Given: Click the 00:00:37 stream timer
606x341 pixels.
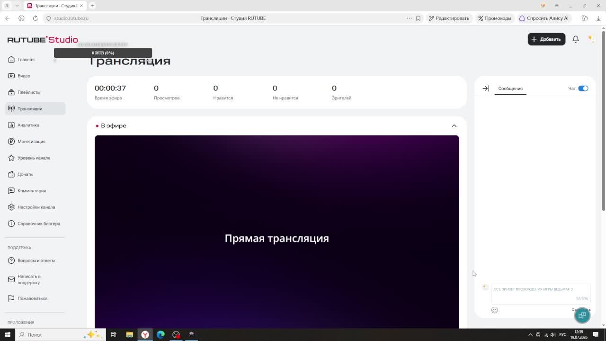Looking at the screenshot, I should (110, 88).
